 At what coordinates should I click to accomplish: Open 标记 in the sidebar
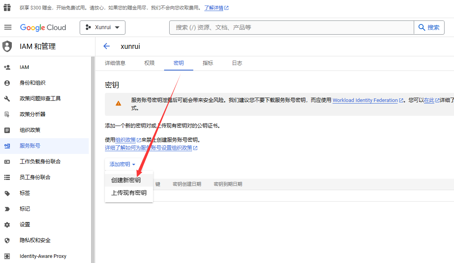click(x=44, y=209)
